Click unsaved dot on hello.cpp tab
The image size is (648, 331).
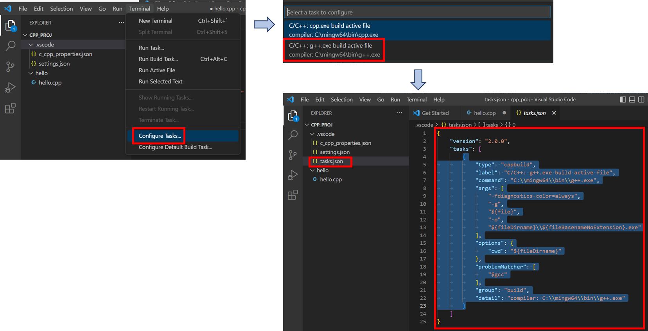504,113
